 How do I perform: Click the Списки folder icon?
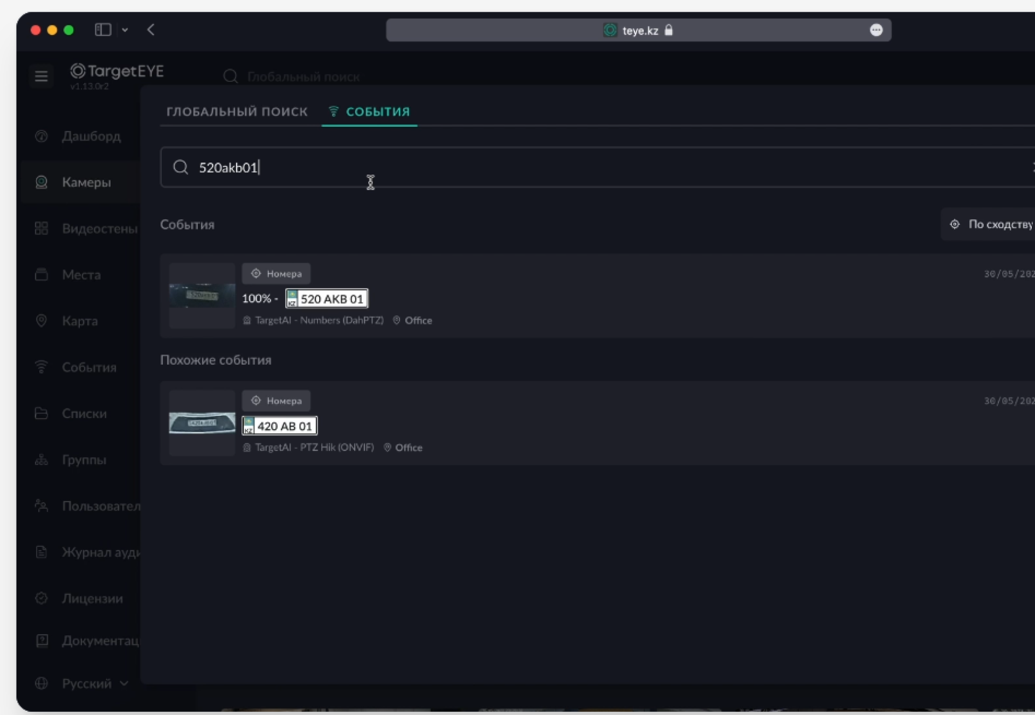pyautogui.click(x=42, y=413)
